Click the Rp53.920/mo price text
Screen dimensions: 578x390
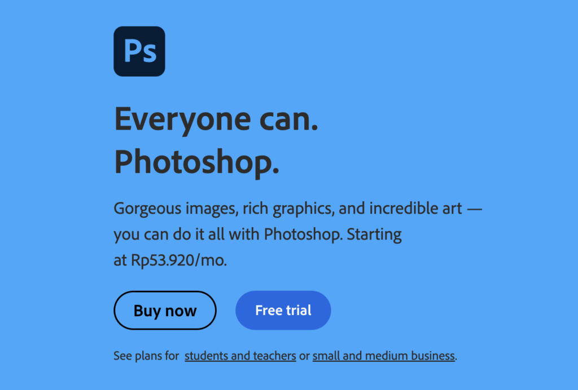[x=178, y=260]
